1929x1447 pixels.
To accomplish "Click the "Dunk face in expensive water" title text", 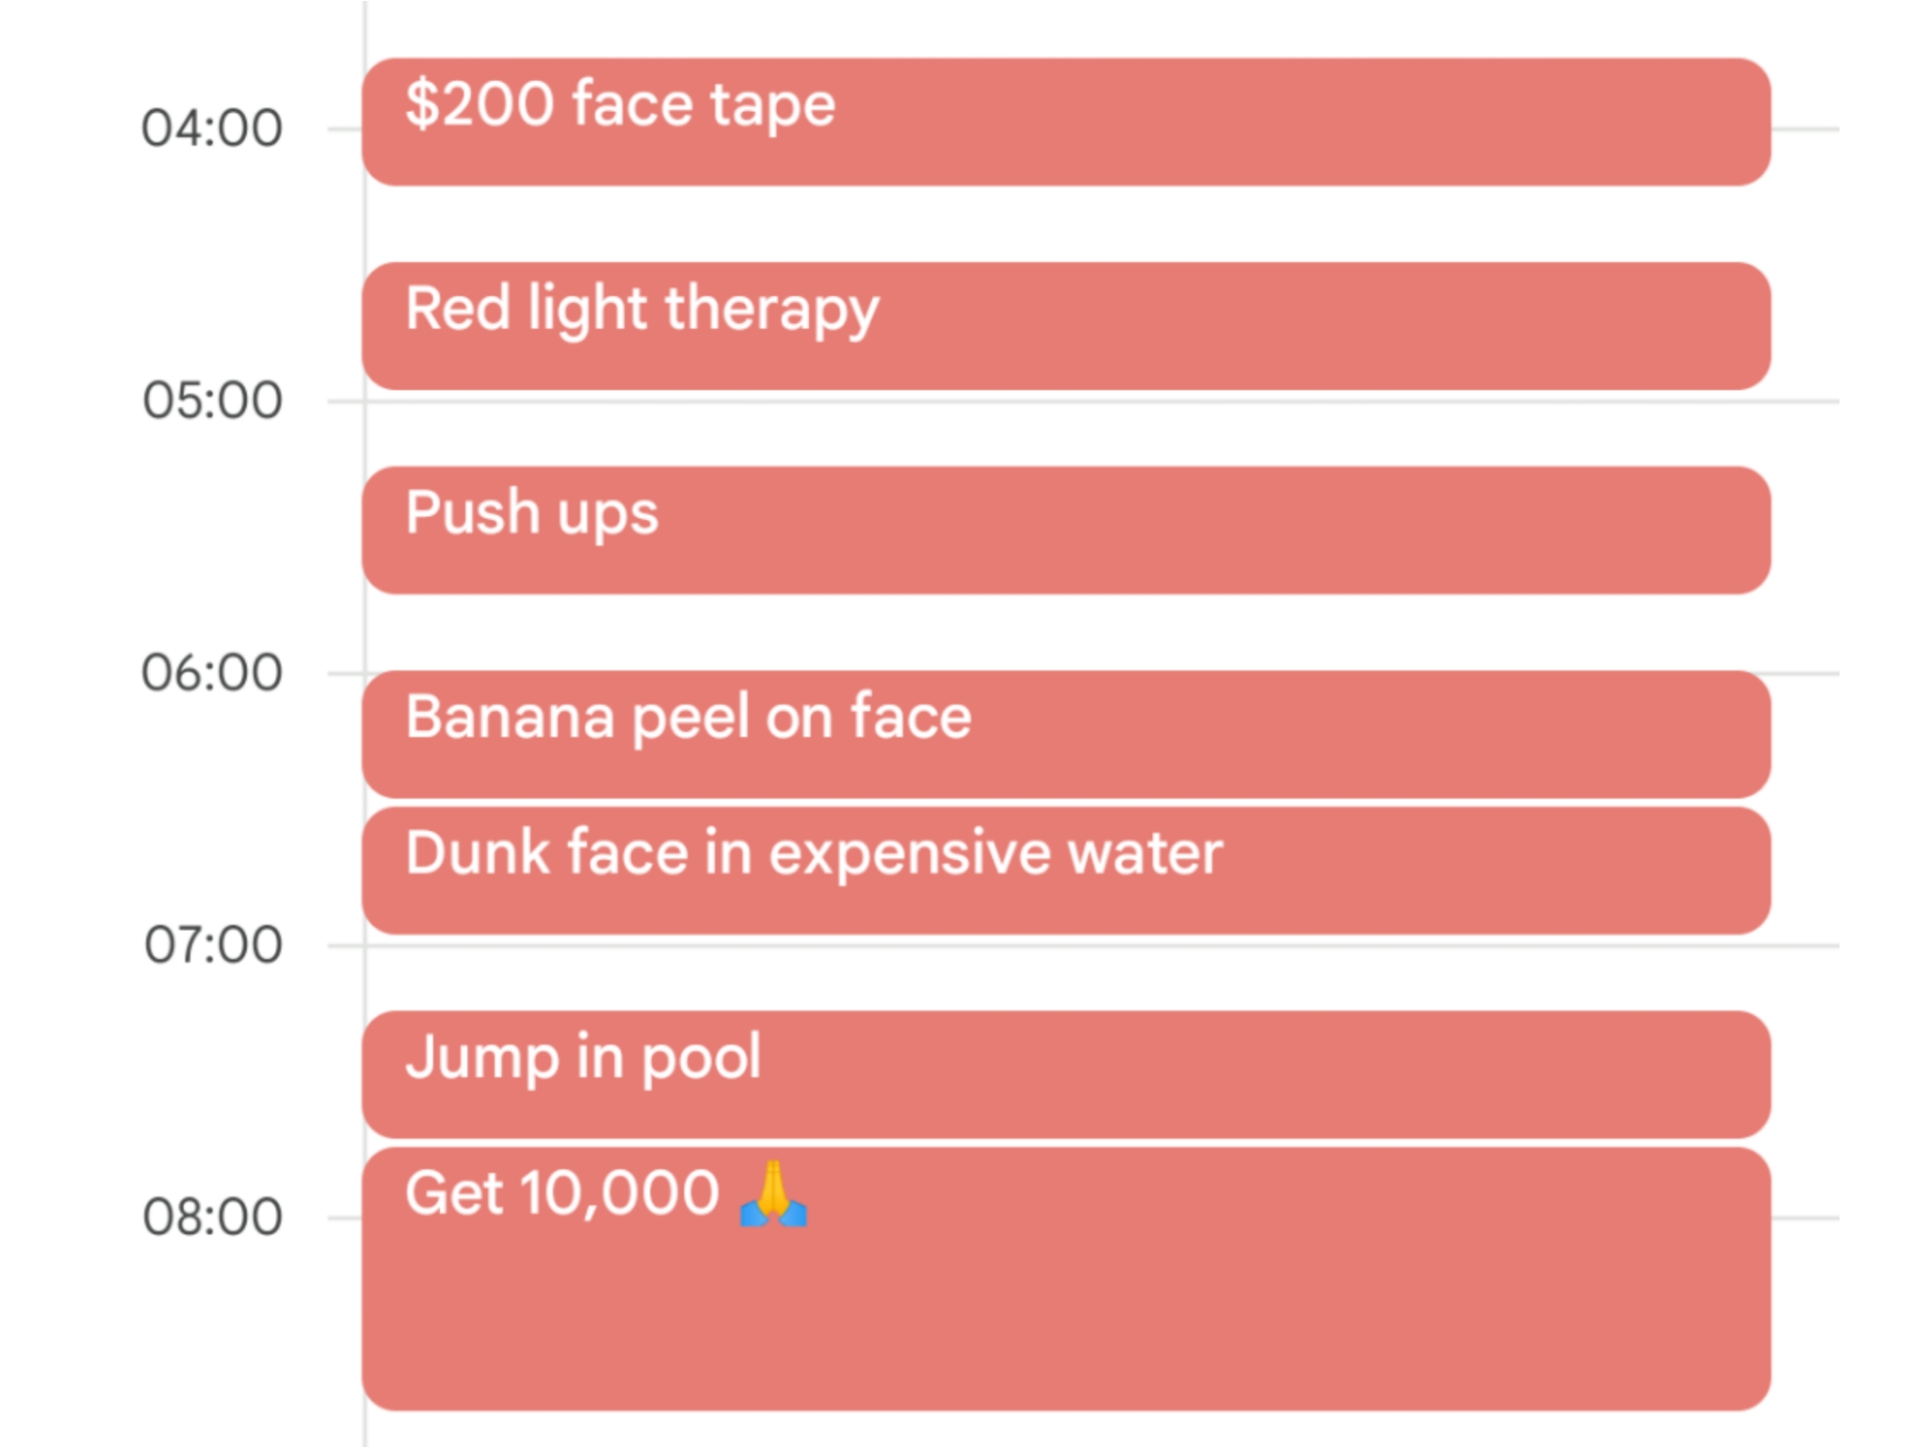I will pyautogui.click(x=814, y=854).
